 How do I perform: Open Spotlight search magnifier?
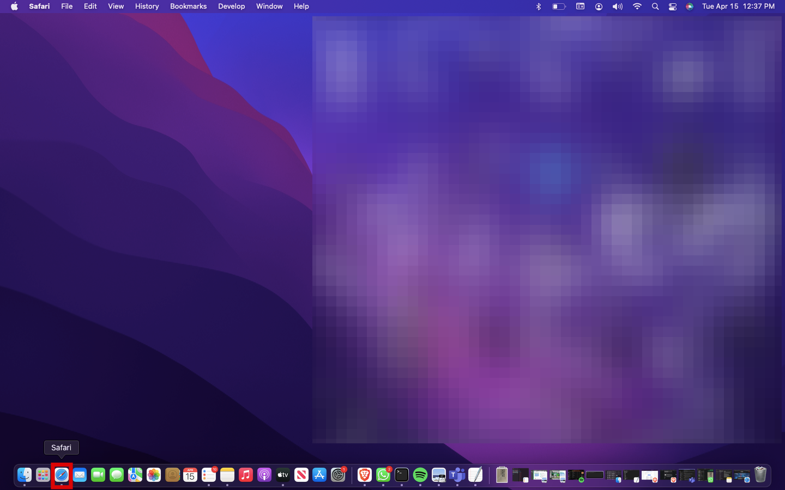tap(655, 7)
